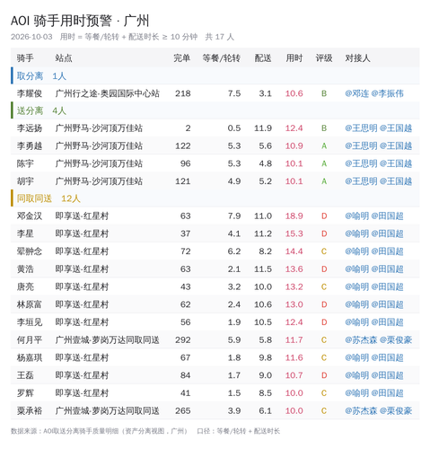This screenshot has width=430, height=449.
Task: Click 用时 value 11.6
Action: click(x=294, y=357)
